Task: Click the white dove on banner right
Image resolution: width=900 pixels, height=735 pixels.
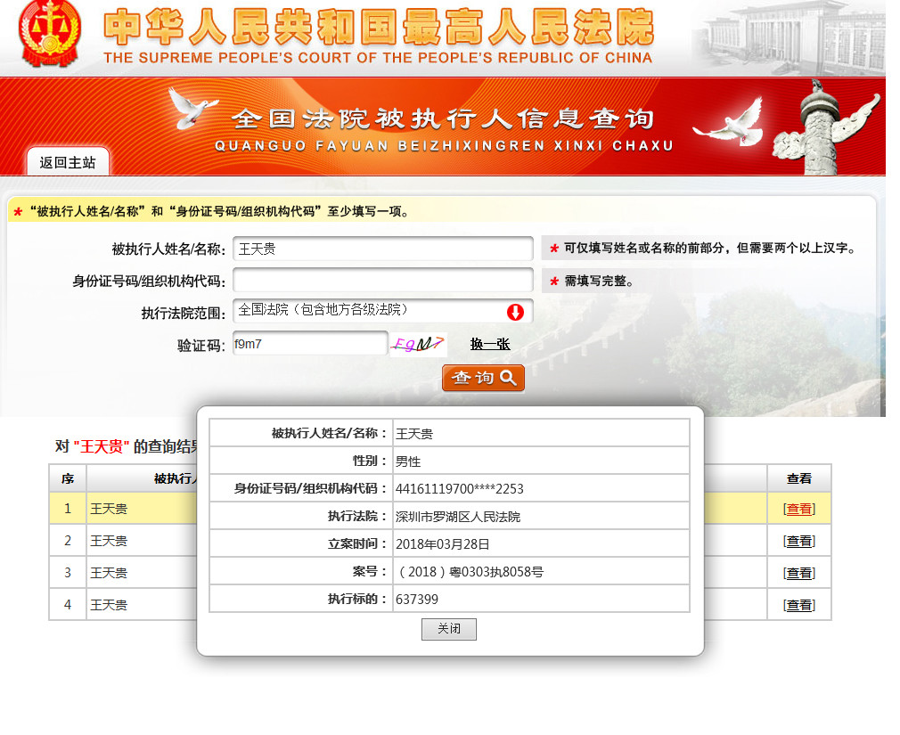Action: point(728,124)
